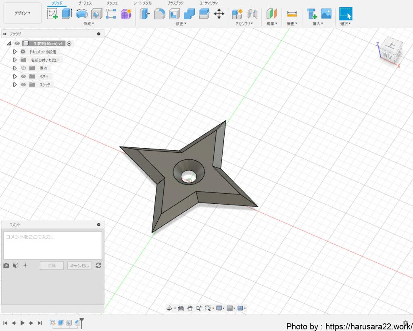Toggle visibility of 原点 folder
This screenshot has width=413, height=331.
(23, 68)
